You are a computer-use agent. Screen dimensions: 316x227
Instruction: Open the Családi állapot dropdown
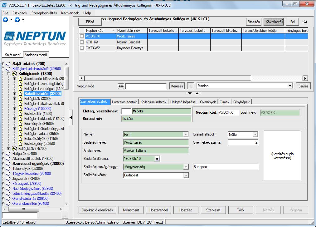(255, 134)
